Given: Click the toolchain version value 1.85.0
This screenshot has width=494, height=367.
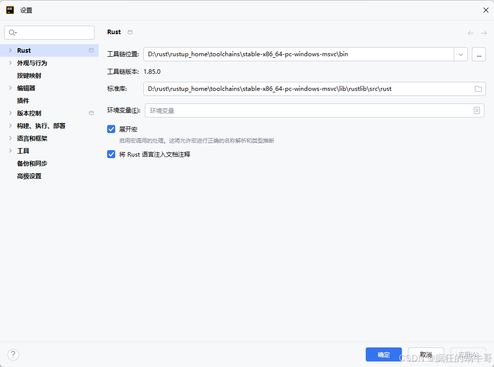Looking at the screenshot, I should pyautogui.click(x=152, y=72).
